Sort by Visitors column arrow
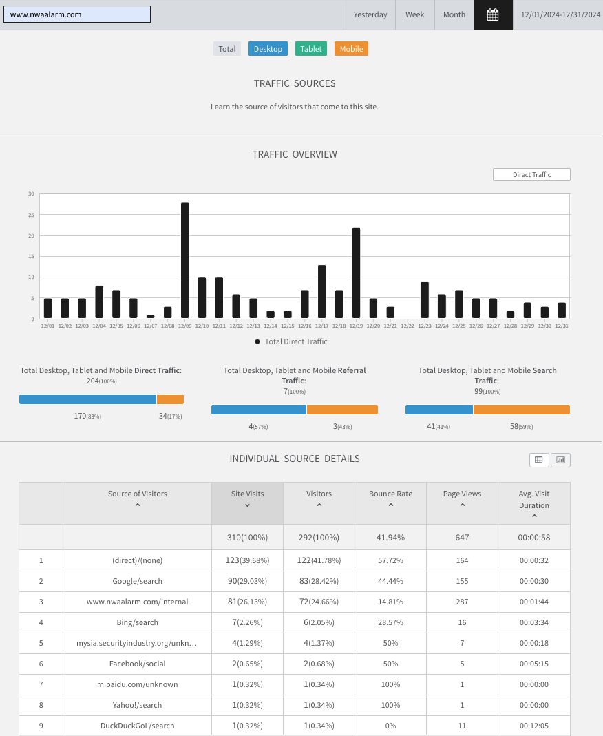Screen dimensions: 603x736 [x=319, y=505]
